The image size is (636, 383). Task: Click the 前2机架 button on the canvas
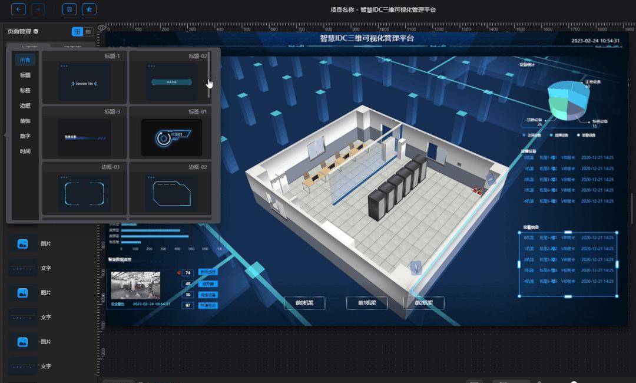(424, 302)
